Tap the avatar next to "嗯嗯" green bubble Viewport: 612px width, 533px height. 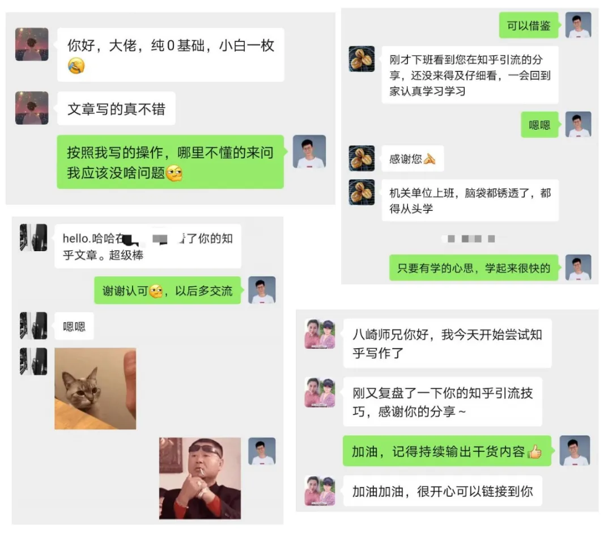pyautogui.click(x=578, y=125)
